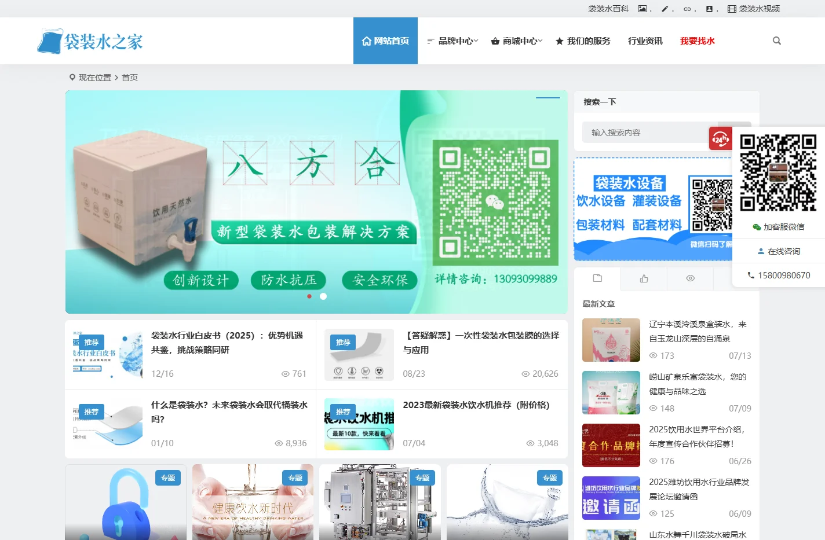Screen dimensions: 825x540
Task: Click the 12/16 article date
Action: (162, 374)
